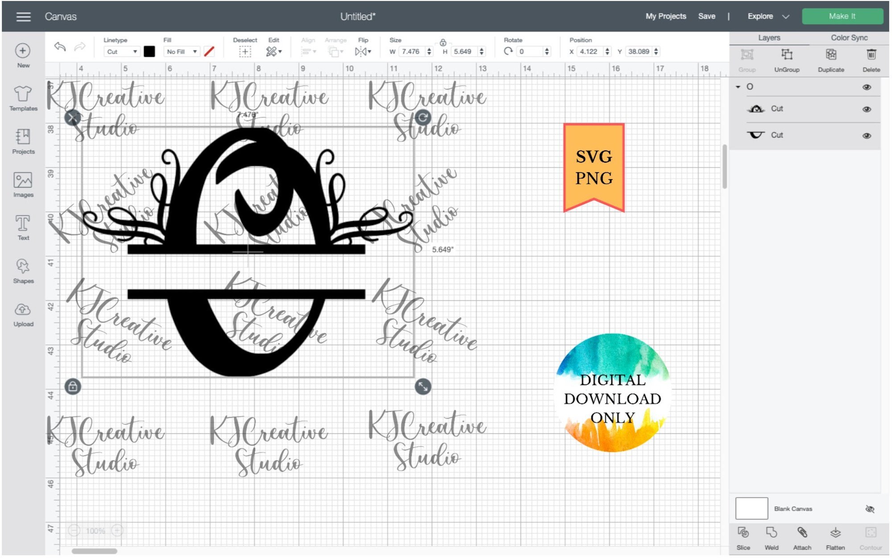Click the Weld tool

[773, 533]
